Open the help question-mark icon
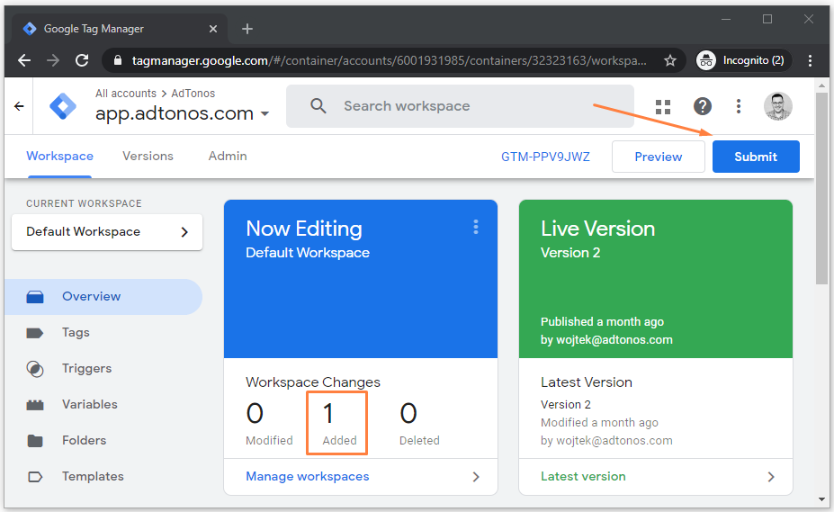 coord(703,106)
